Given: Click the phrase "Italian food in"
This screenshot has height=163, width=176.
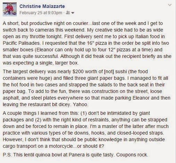Looking at the screenshot, I should pos(150,36).
